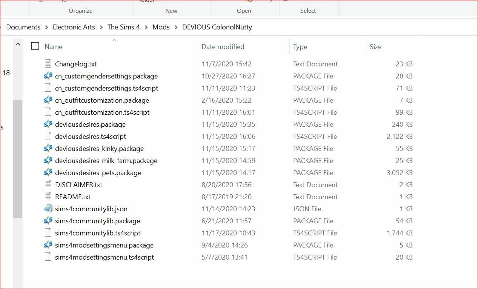Click size value 3,052 KB

400,173
